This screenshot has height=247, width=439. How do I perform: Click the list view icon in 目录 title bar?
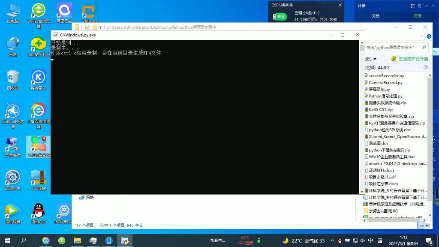(412, 6)
